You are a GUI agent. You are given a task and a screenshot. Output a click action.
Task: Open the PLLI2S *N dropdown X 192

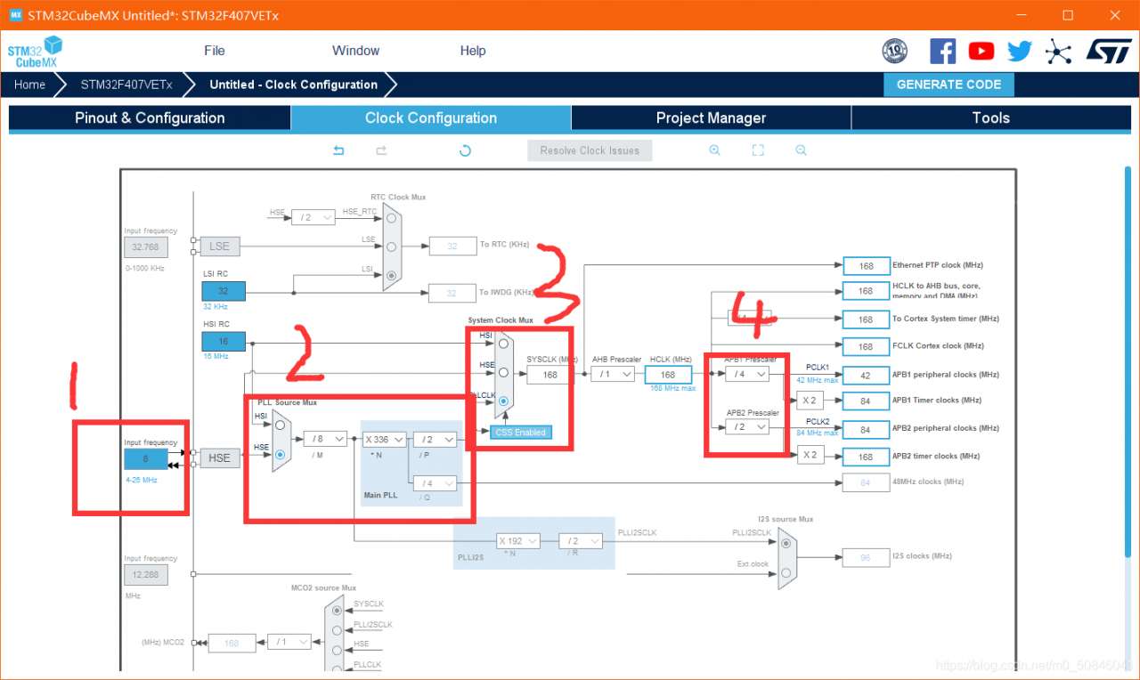(519, 540)
